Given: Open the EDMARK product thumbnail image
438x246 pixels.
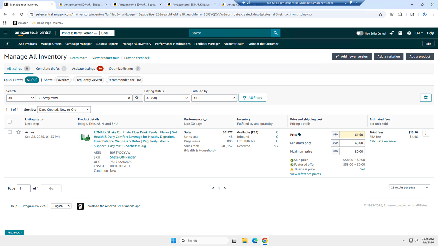Looking at the screenshot, I should click(85, 137).
